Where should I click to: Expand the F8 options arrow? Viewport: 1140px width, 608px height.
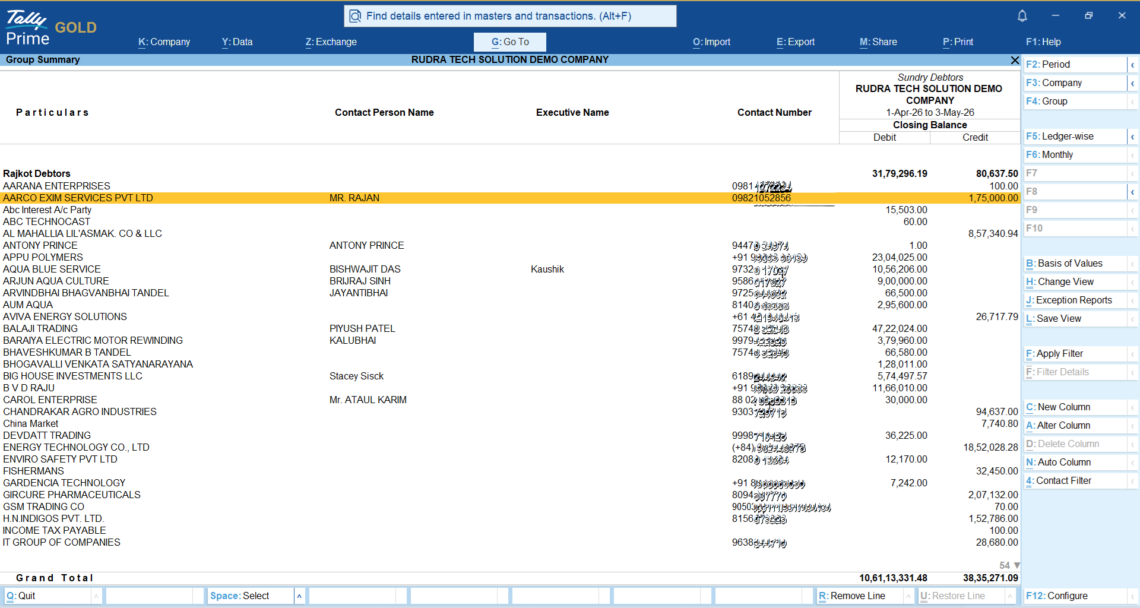pos(1132,192)
